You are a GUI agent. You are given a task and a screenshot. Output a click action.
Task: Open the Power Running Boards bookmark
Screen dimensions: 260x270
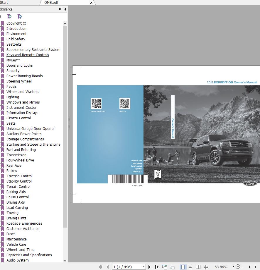pos(25,76)
